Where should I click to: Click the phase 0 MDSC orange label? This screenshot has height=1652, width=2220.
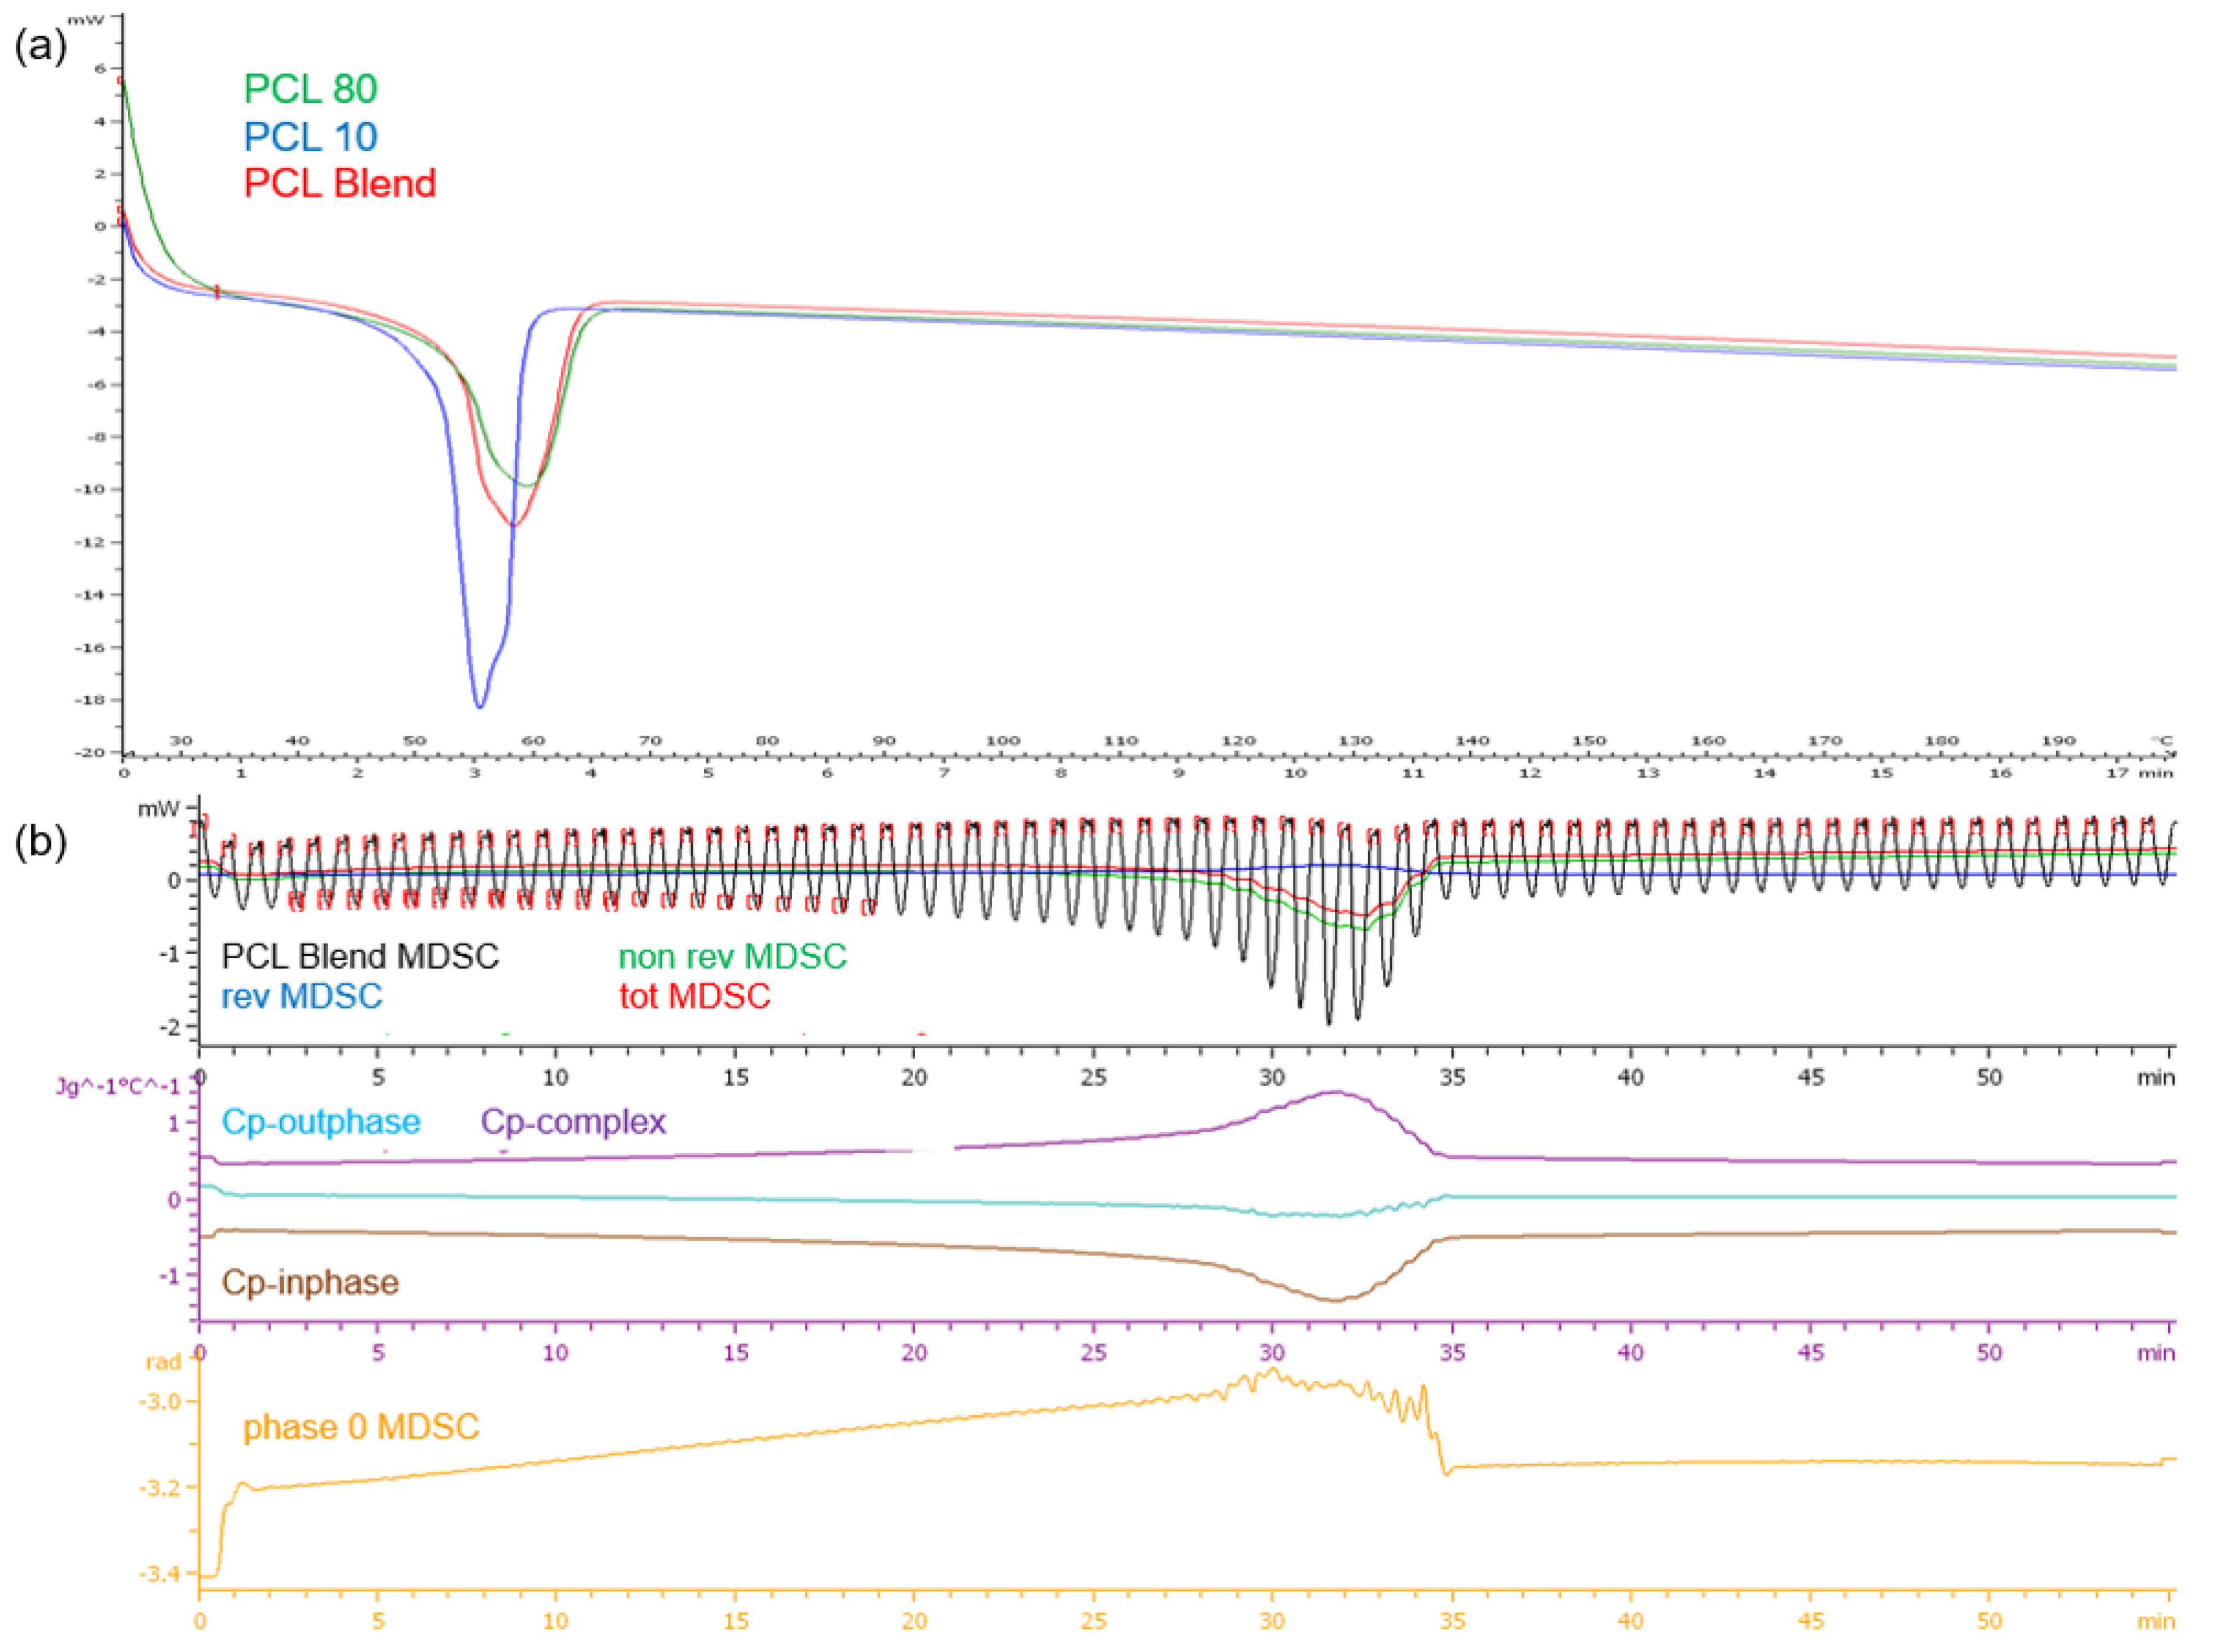[361, 1426]
